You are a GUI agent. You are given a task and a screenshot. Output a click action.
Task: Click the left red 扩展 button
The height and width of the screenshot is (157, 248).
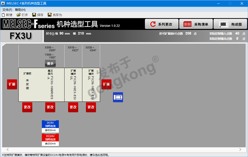click(x=12, y=84)
